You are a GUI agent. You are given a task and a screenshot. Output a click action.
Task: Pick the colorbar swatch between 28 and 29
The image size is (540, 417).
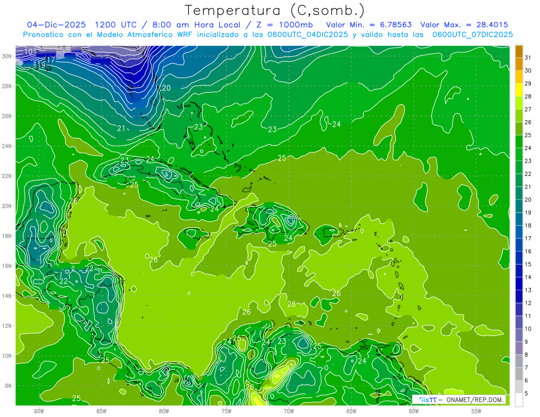[519, 90]
